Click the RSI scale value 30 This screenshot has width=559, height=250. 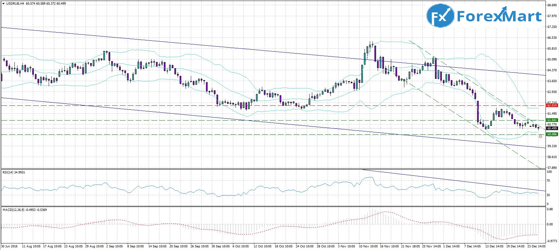point(548,195)
